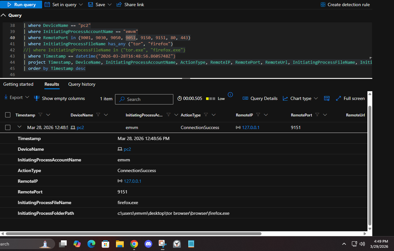Switch to the Query history tab
The image size is (394, 251).
(82, 84)
